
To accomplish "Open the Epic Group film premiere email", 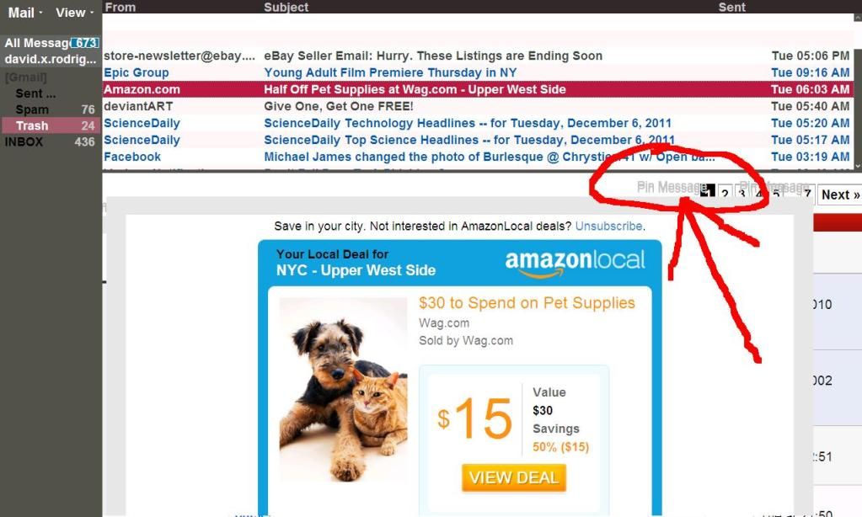I will tap(477, 72).
